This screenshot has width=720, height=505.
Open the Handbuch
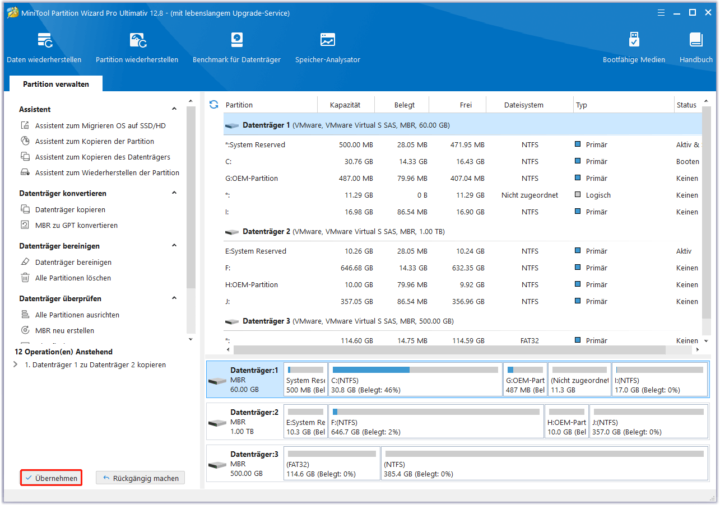tap(696, 48)
